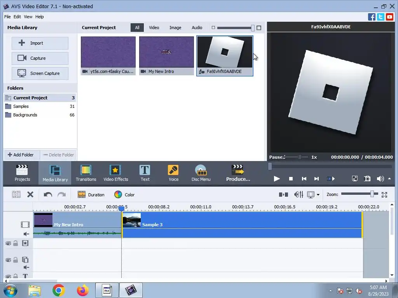Open the Edit menu
Screen dimensions: 398x298
[17, 17]
